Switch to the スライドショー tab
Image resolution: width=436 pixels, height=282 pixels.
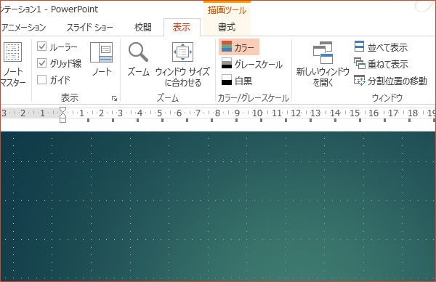click(x=89, y=28)
